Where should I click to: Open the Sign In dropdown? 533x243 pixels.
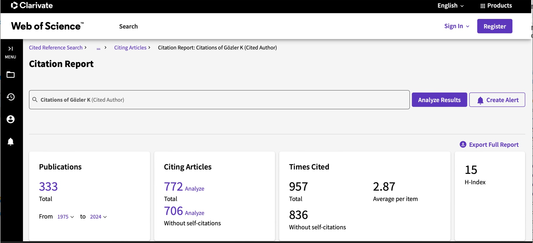pos(457,26)
